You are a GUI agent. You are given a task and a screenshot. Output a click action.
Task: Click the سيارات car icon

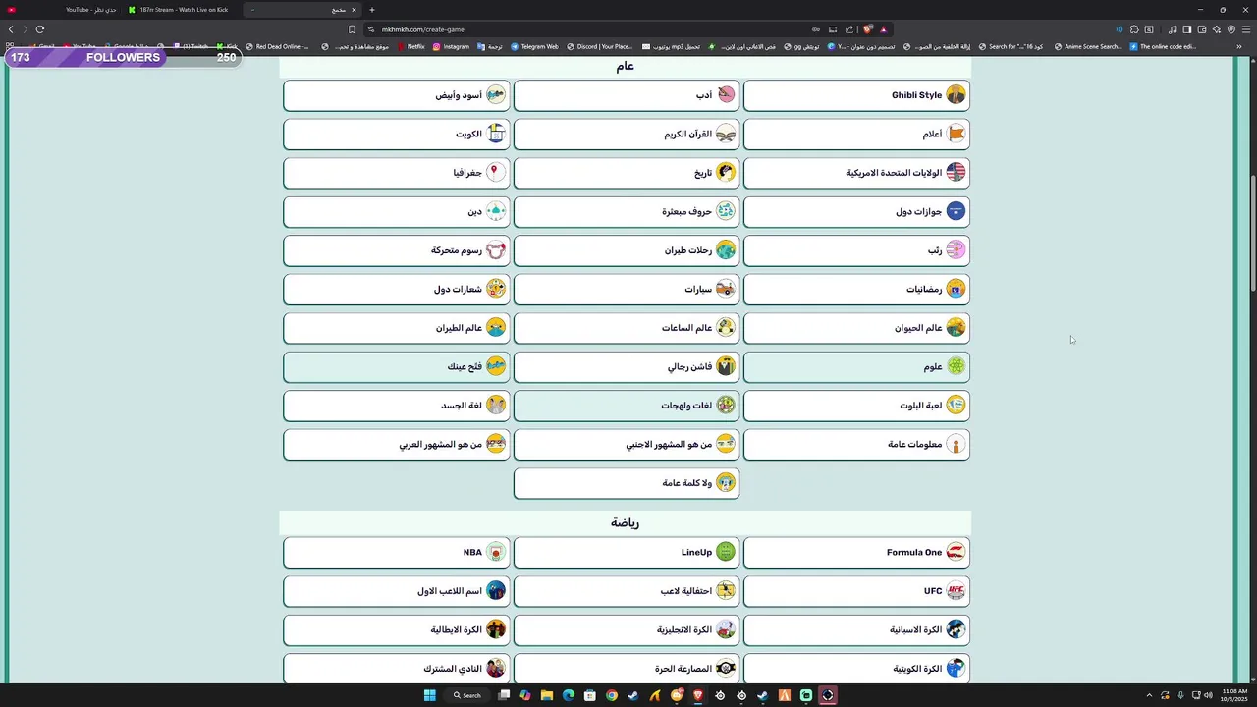pyautogui.click(x=726, y=289)
